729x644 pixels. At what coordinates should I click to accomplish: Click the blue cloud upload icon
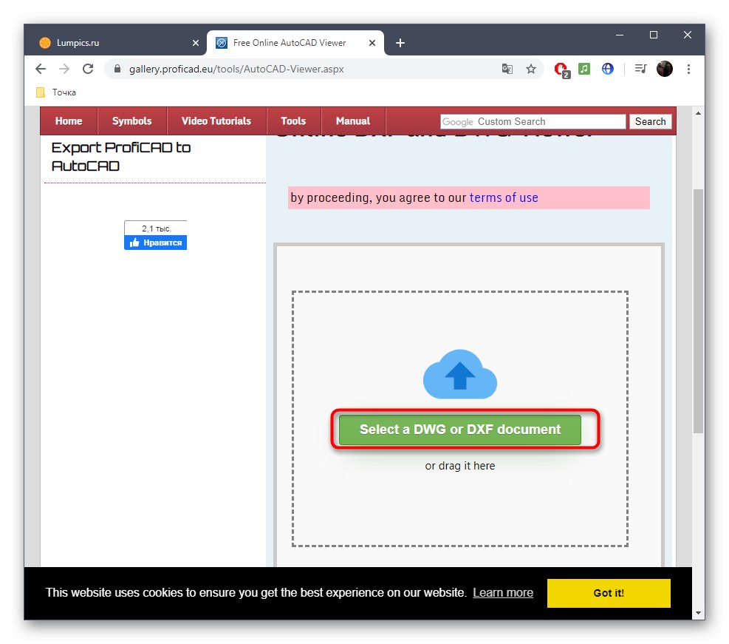[x=460, y=374]
